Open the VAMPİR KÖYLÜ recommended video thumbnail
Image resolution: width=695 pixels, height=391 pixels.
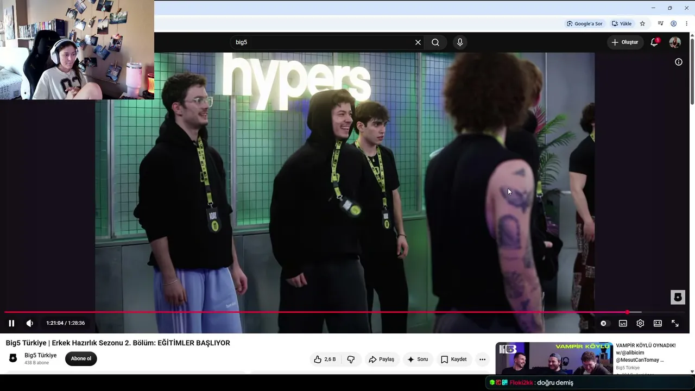click(554, 358)
